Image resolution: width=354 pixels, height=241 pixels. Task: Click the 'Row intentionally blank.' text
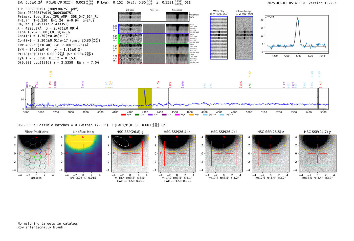pyautogui.click(x=41, y=227)
